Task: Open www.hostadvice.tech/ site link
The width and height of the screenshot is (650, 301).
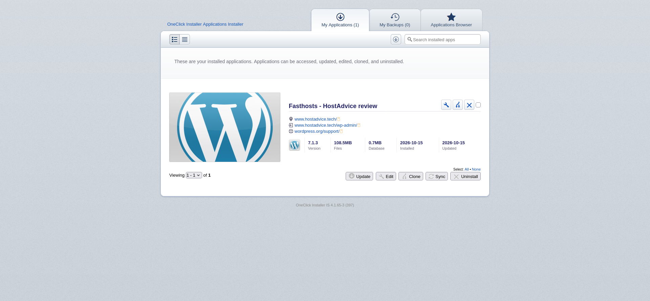Action: pos(316,119)
